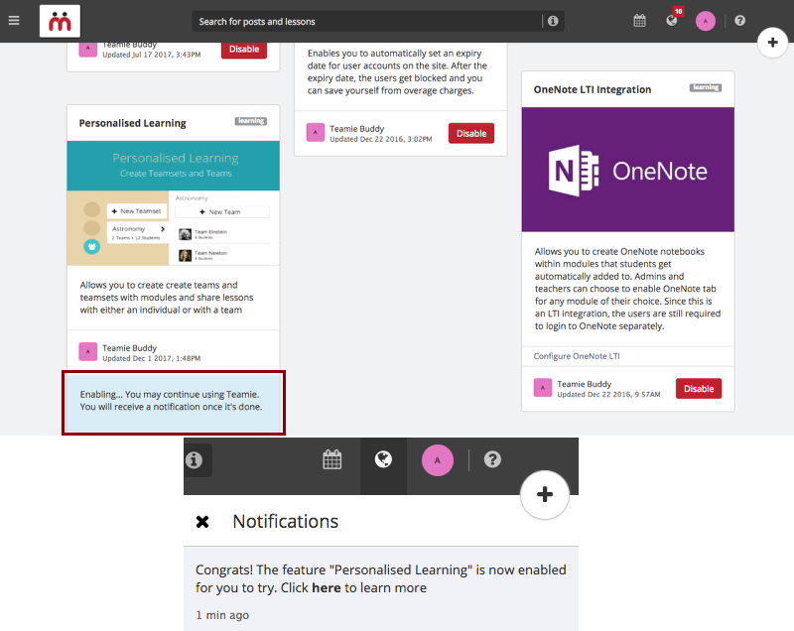Click the highlighted globe in lower toolbar
Viewport: 794px width, 631px height.
click(x=383, y=459)
